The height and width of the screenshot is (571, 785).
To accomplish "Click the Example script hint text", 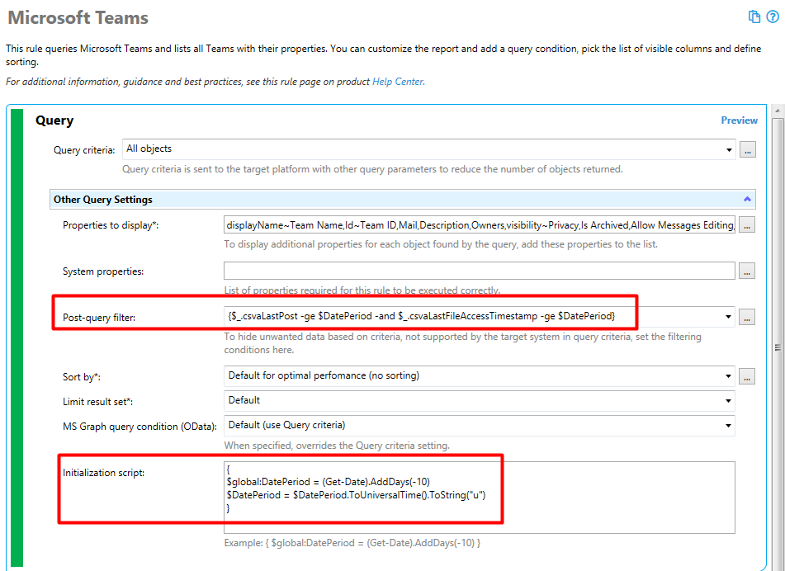I will [352, 543].
